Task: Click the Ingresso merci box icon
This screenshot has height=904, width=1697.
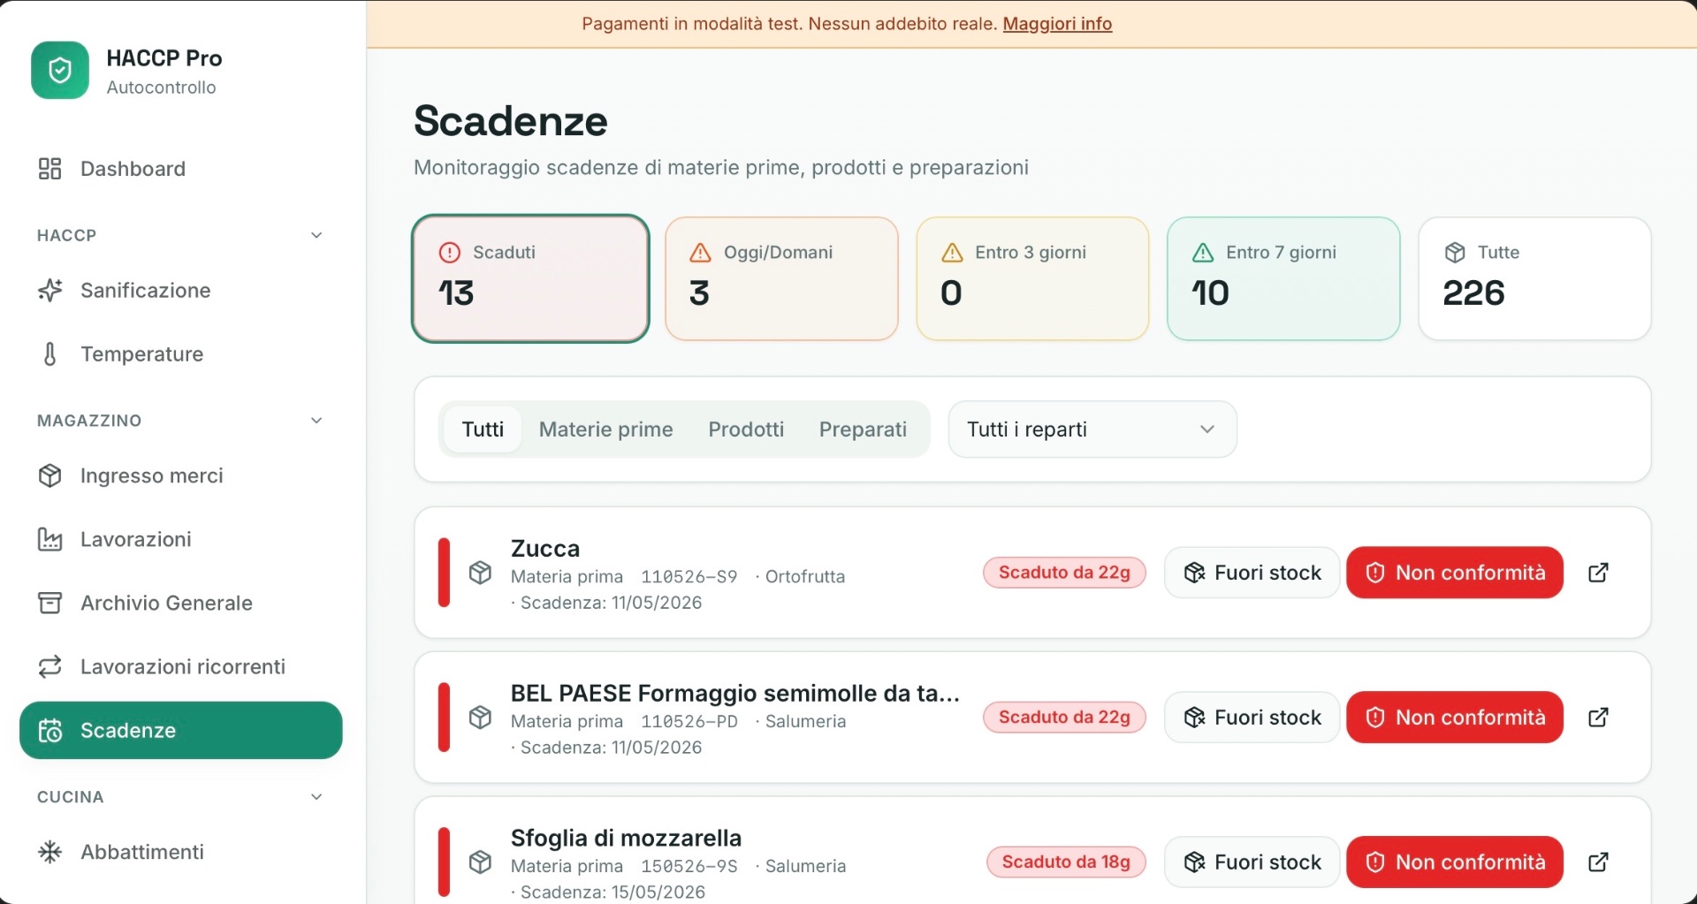Action: (50, 475)
